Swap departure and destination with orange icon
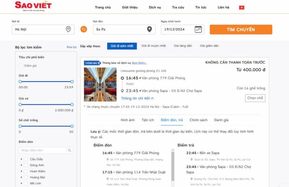Image resolution: width=289 pixels, height=187 pixels. [x=84, y=29]
